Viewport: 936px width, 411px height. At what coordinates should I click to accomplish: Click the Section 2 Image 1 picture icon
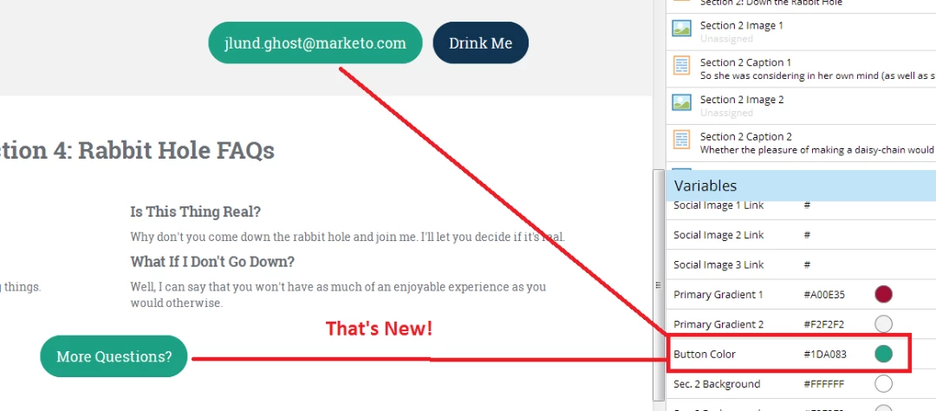pyautogui.click(x=681, y=28)
